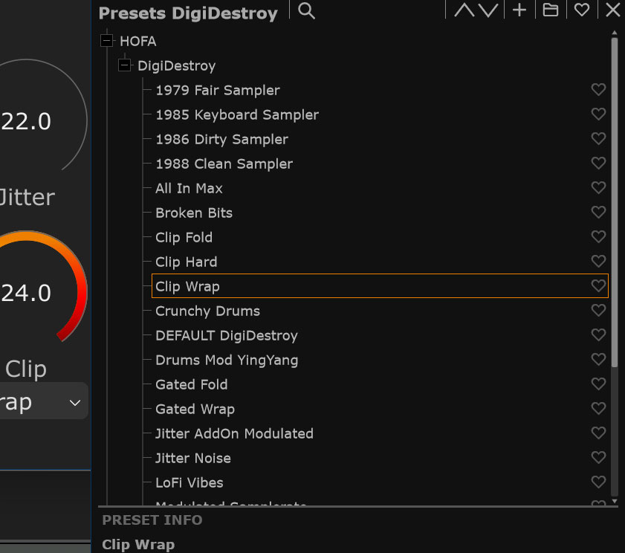This screenshot has width=625, height=553.
Task: Click the preset list scrollbar thumb
Action: pos(615,201)
